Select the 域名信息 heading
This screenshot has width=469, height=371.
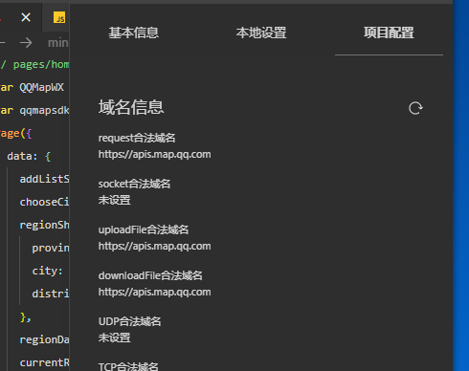(x=131, y=107)
